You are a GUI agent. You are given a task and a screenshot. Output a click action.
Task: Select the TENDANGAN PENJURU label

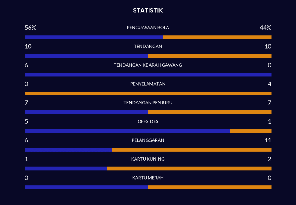pos(148,103)
